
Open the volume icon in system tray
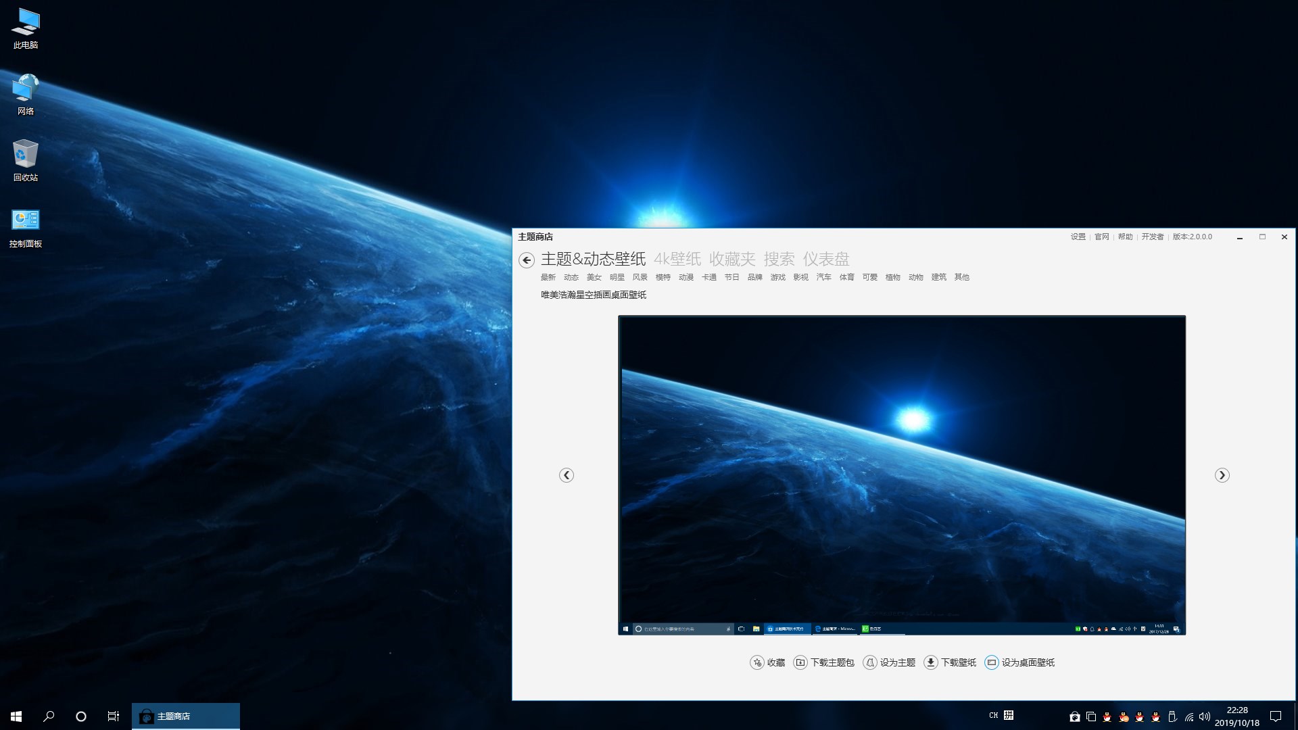pyautogui.click(x=1204, y=716)
